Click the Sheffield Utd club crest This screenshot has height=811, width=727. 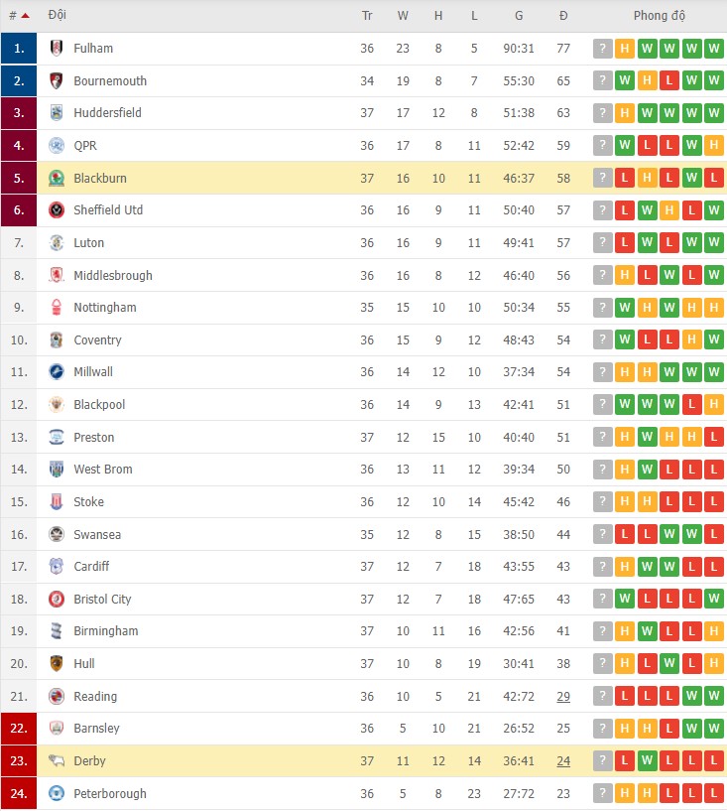click(x=56, y=209)
